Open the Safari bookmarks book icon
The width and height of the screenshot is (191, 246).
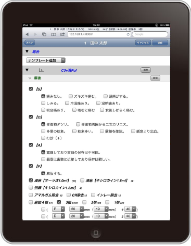coord(54,34)
